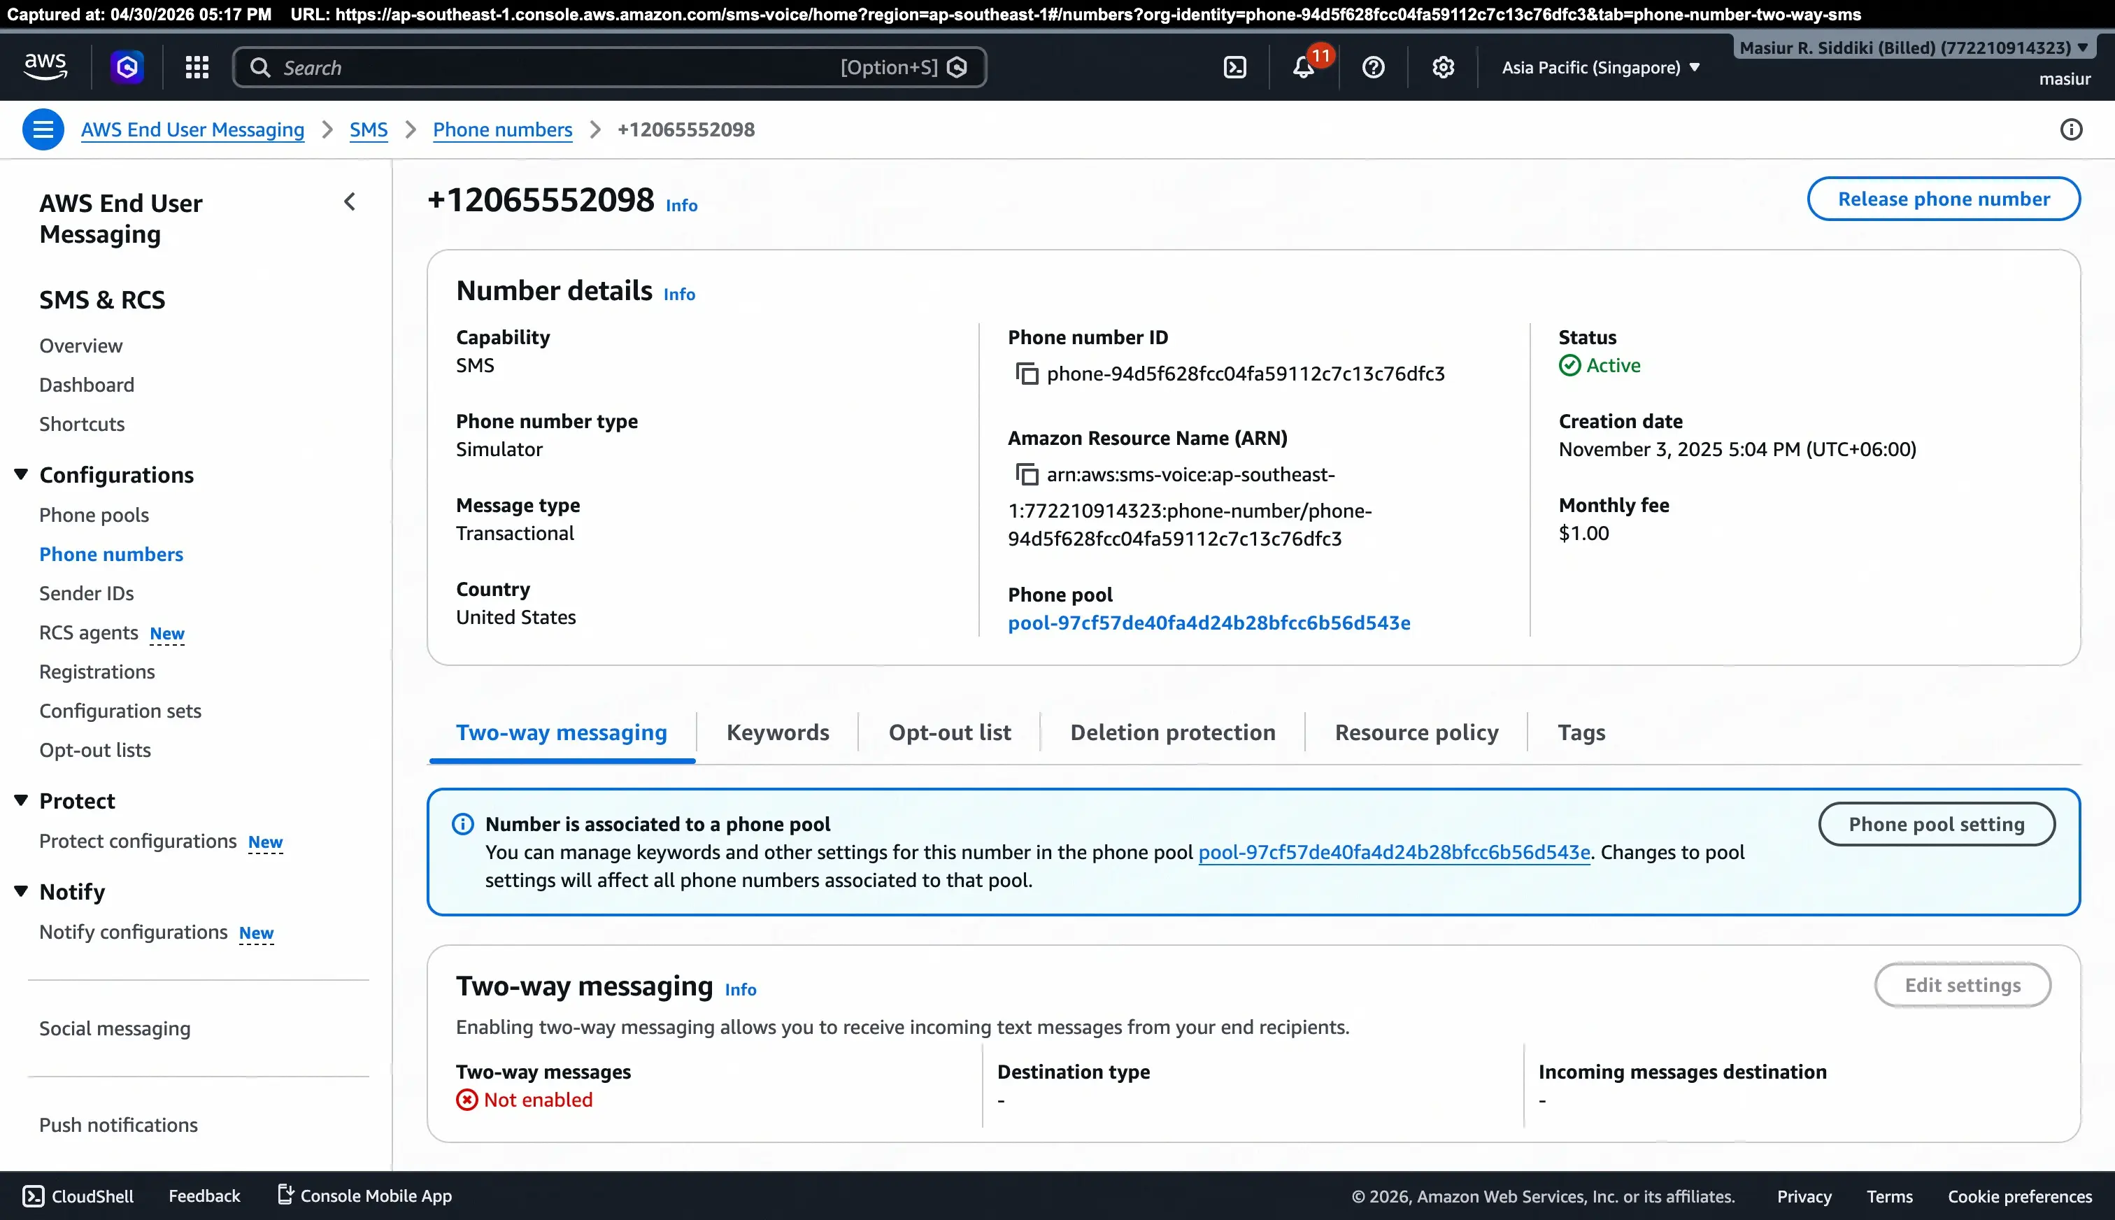Viewport: 2115px width, 1220px height.
Task: Click the New badge beside Protect configurations
Action: 266,843
